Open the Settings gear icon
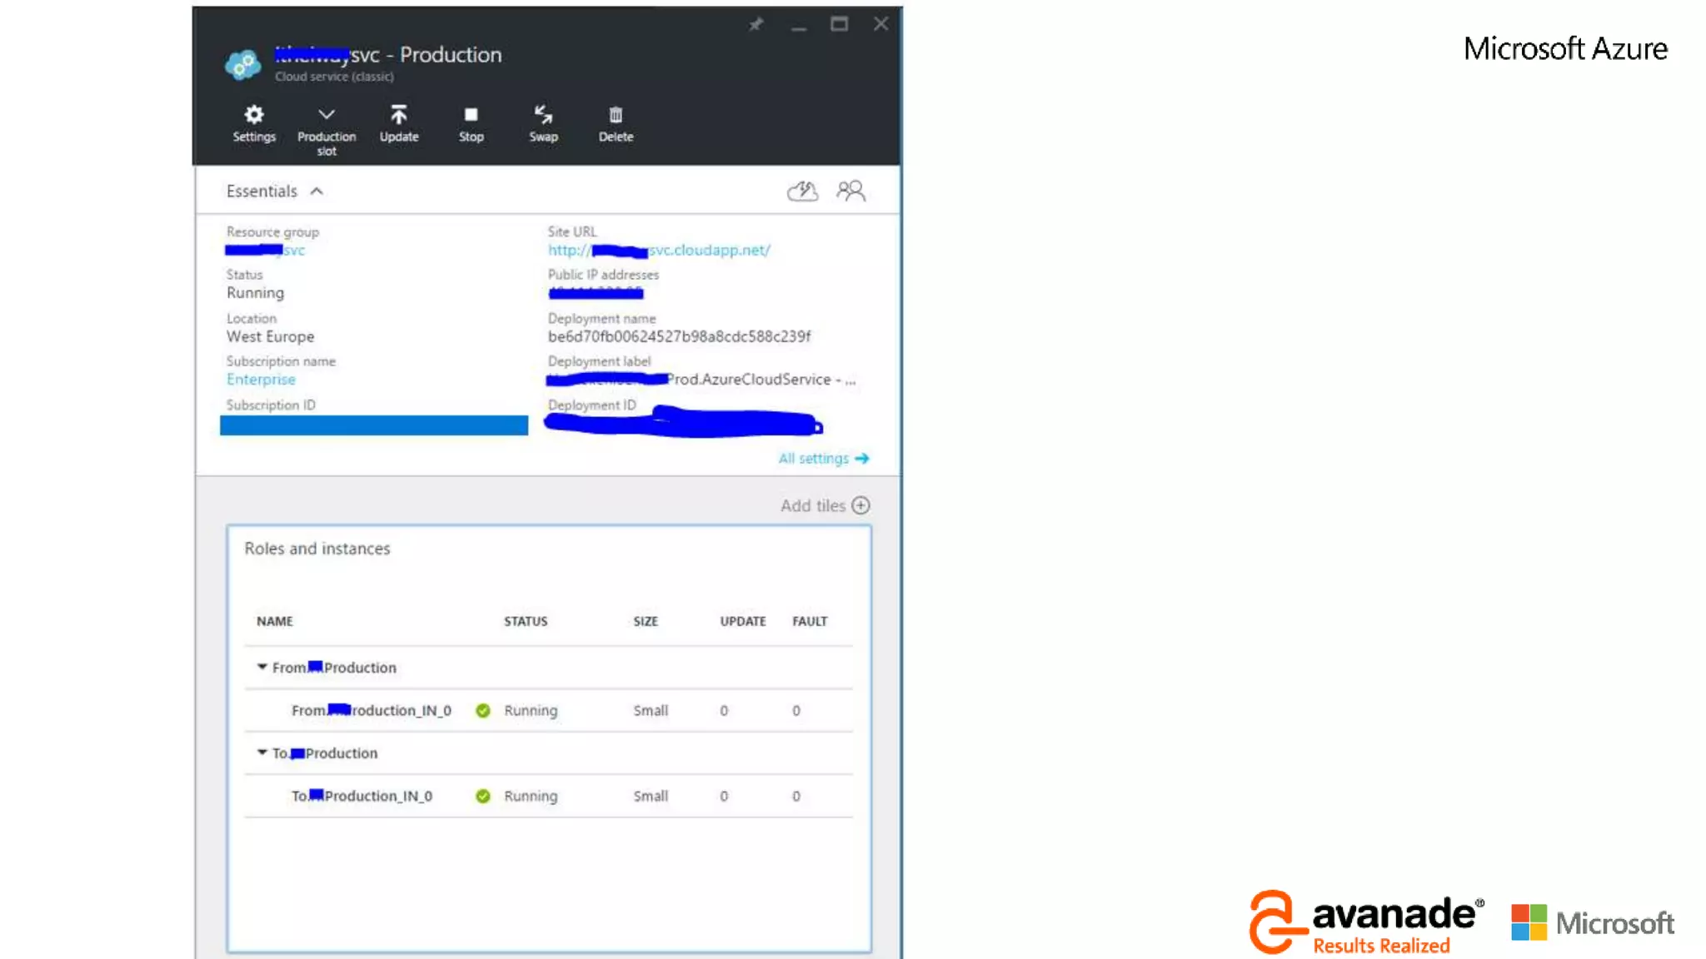 pos(253,115)
